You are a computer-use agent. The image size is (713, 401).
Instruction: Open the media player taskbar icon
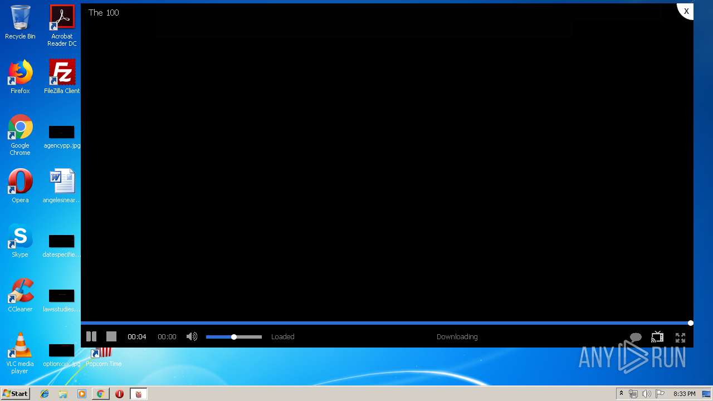(x=82, y=394)
